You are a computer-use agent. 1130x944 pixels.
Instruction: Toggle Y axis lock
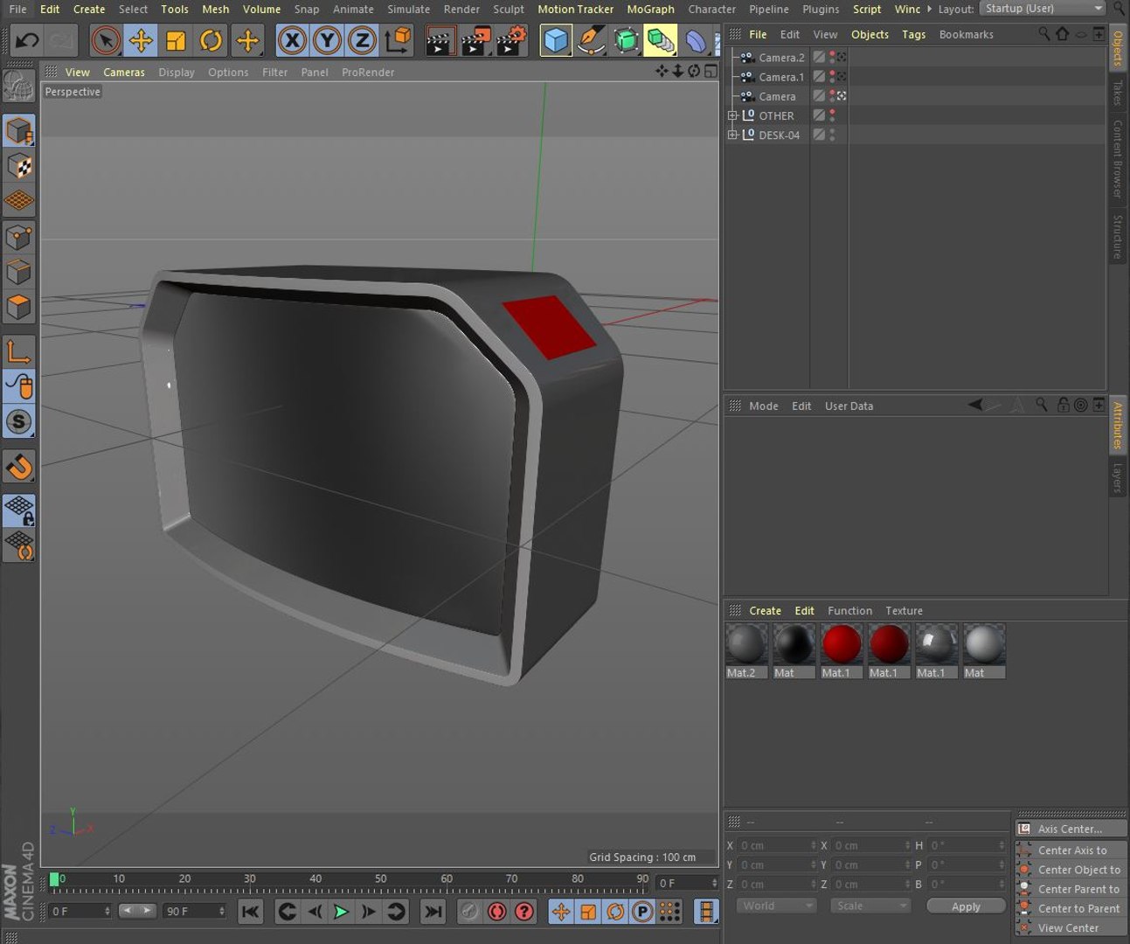point(327,40)
